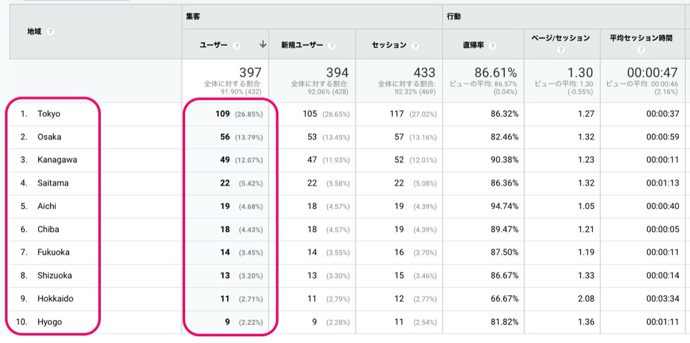Click the 行動 group header
The image size is (690, 343).
[454, 17]
